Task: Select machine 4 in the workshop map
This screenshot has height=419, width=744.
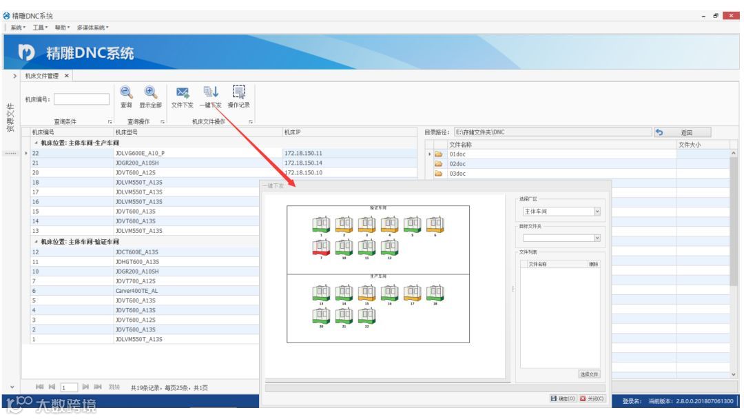Action: 389,224
